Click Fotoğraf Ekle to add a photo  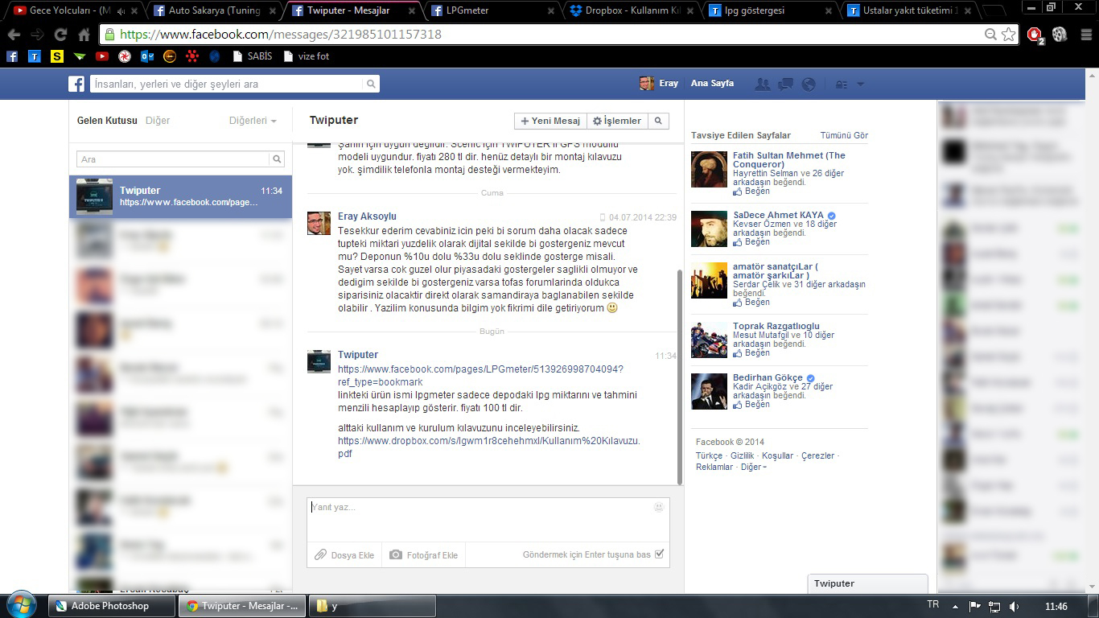[x=424, y=554]
